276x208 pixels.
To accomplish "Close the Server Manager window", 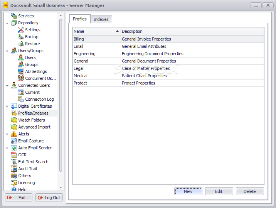I will [268, 5].
